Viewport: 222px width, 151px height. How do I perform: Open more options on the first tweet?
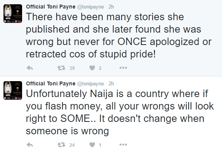tap(123, 68)
